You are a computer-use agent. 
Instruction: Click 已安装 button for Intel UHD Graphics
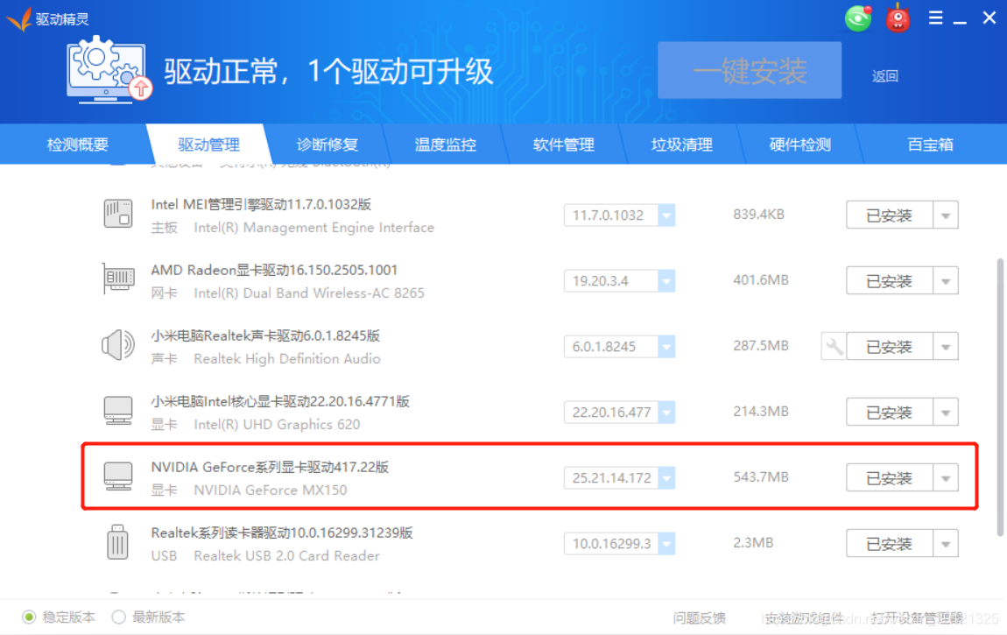pos(890,413)
